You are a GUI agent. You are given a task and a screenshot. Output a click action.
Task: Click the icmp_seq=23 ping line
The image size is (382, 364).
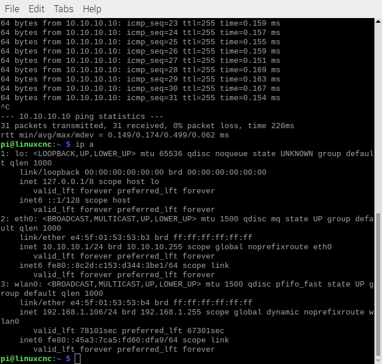coord(141,23)
